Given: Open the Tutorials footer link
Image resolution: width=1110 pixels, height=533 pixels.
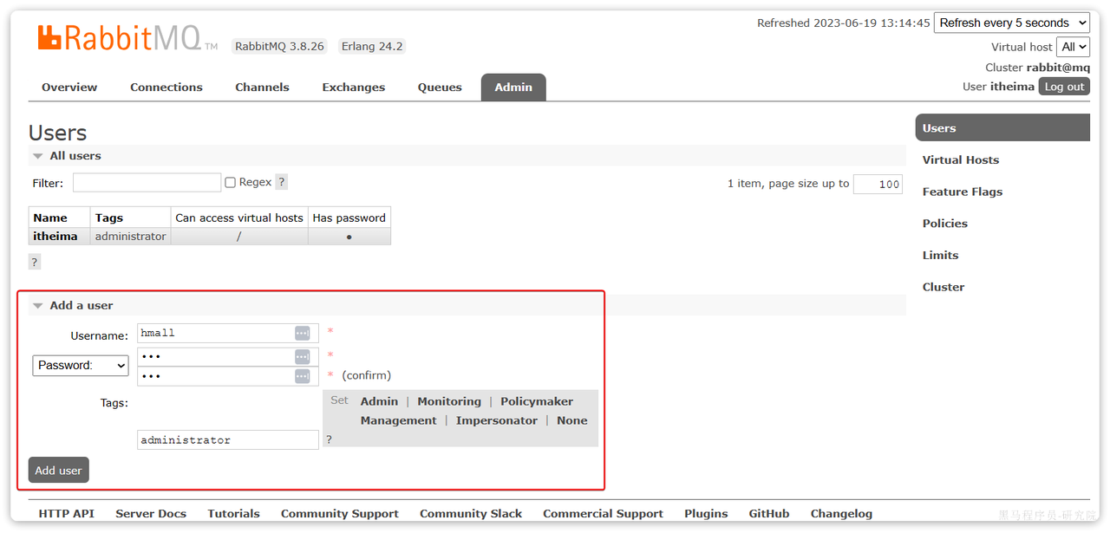Looking at the screenshot, I should tap(234, 514).
